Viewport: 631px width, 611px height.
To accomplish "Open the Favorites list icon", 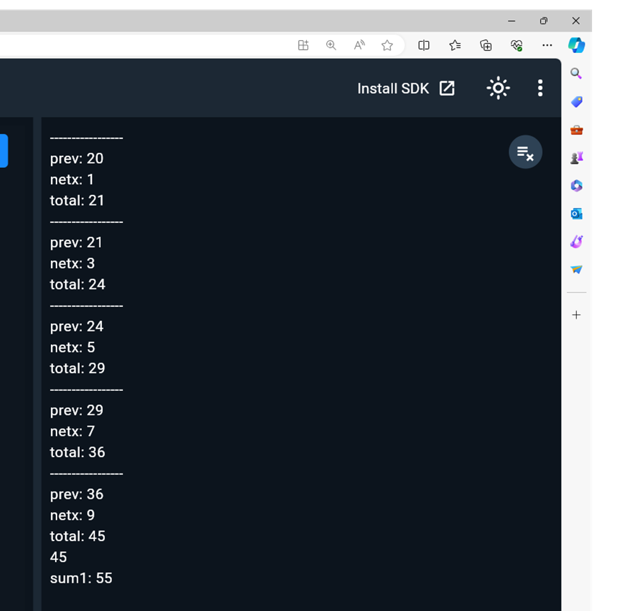I will tap(454, 45).
